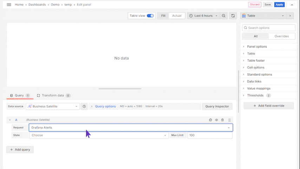
Task: Turn off the Table view switch
Action: (x=150, y=16)
